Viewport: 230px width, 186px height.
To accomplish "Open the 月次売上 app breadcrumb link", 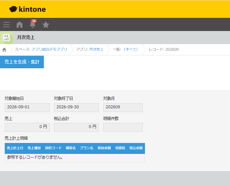I will (x=96, y=49).
